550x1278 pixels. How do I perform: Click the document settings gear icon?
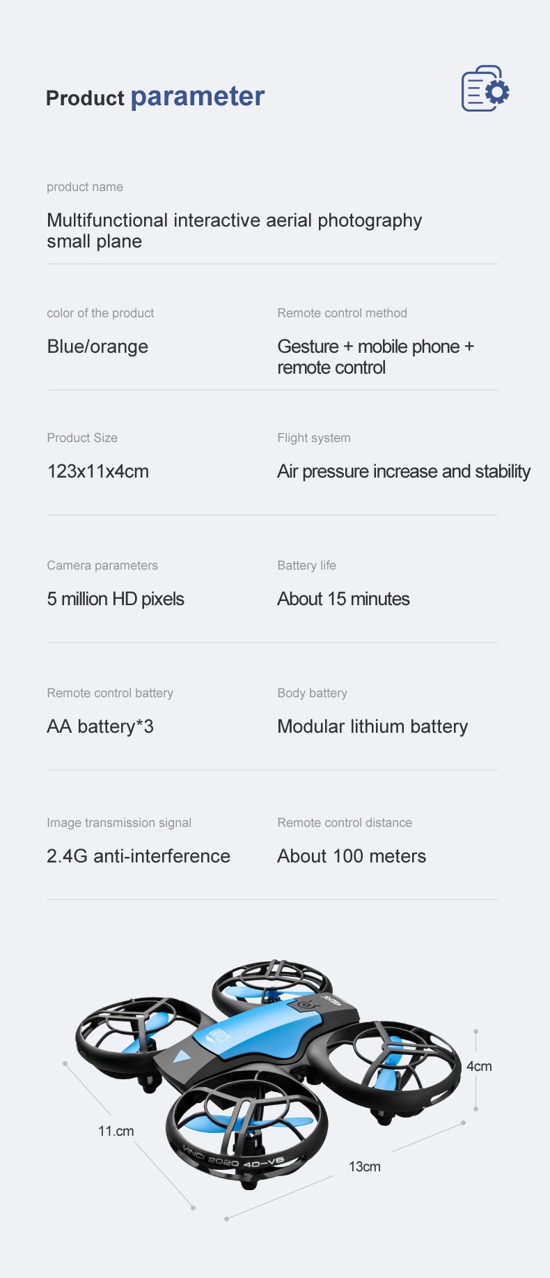click(485, 89)
